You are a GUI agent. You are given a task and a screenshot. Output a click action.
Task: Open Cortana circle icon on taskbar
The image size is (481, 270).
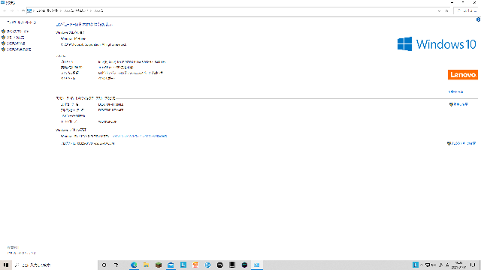[x=104, y=265]
